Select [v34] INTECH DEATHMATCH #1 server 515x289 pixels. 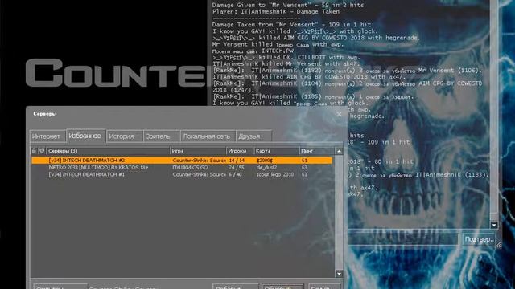[182, 175]
